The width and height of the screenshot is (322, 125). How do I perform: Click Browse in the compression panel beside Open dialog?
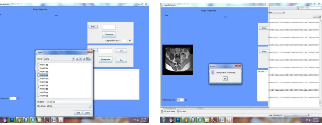click(x=93, y=26)
